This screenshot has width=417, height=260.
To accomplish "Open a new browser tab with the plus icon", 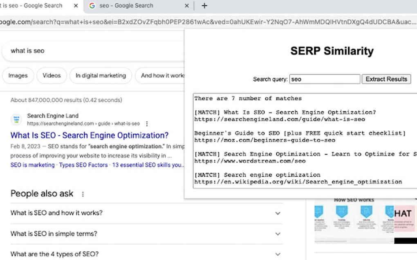I will pyautogui.click(x=204, y=6).
